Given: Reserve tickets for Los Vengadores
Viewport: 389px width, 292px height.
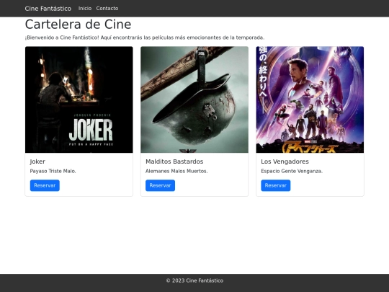Looking at the screenshot, I should click(276, 185).
